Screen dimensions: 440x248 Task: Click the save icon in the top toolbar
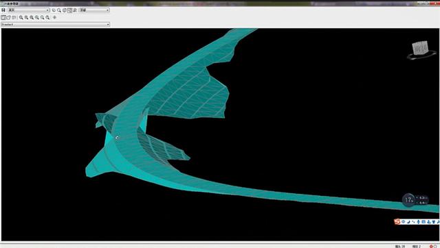click(x=3, y=10)
